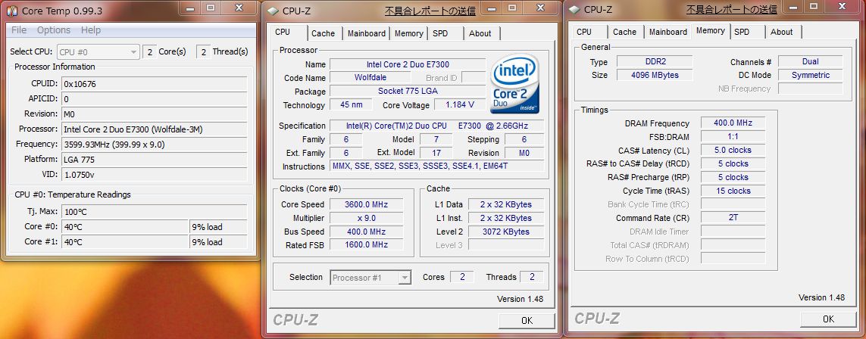Click the Rated FSB value 1600.0 MHz
The height and width of the screenshot is (339, 866).
366,244
